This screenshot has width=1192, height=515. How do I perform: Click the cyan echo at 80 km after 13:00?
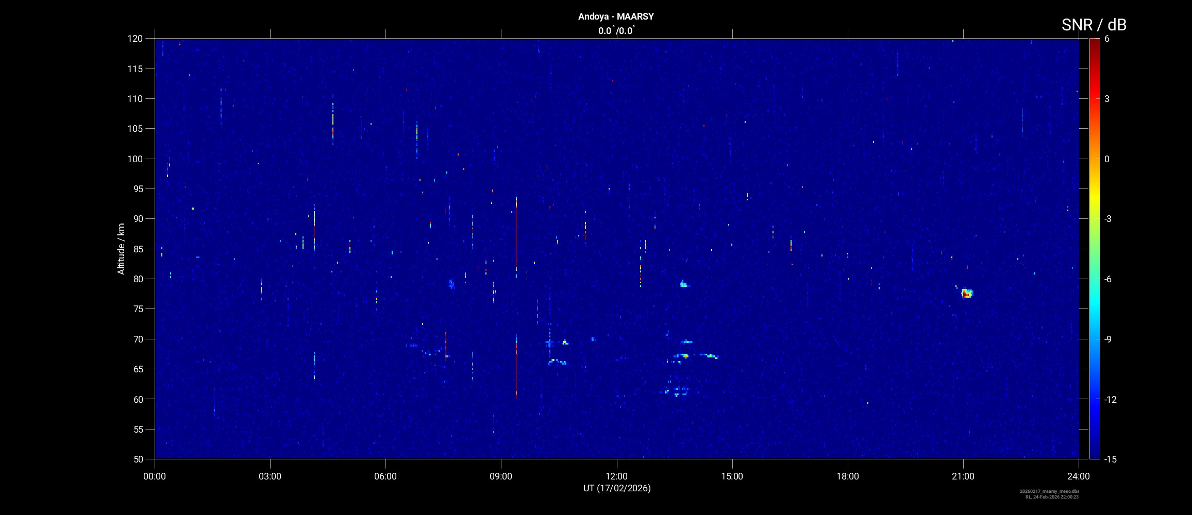pos(683,284)
